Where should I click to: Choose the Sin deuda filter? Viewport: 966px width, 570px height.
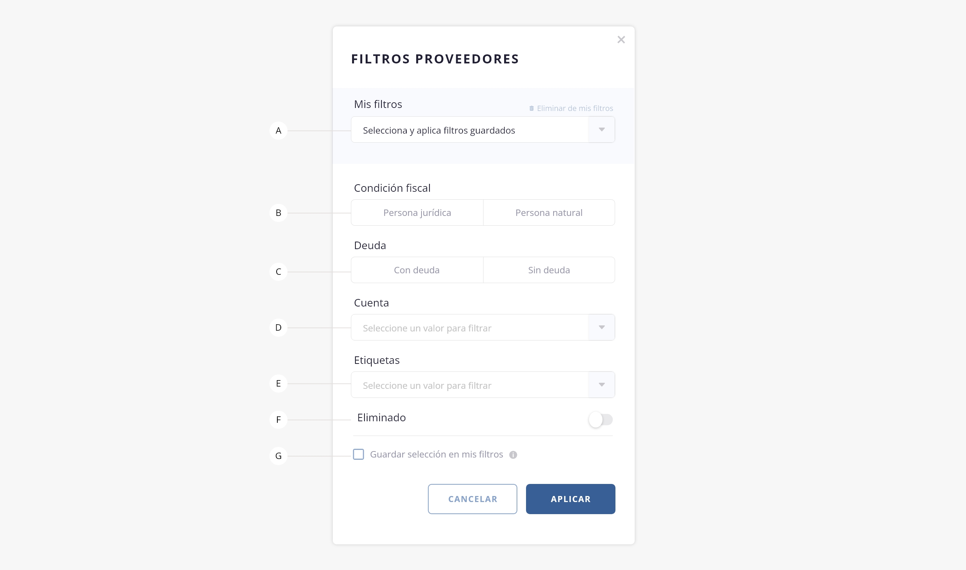[549, 270]
